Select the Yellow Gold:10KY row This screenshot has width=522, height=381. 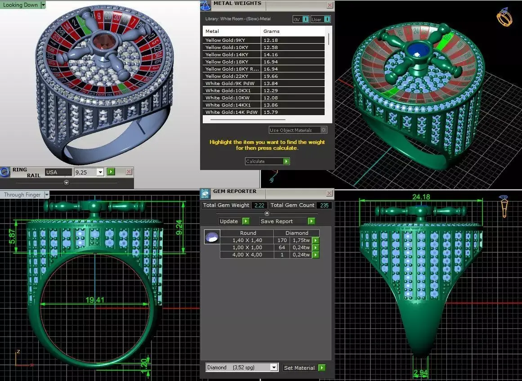coord(263,47)
